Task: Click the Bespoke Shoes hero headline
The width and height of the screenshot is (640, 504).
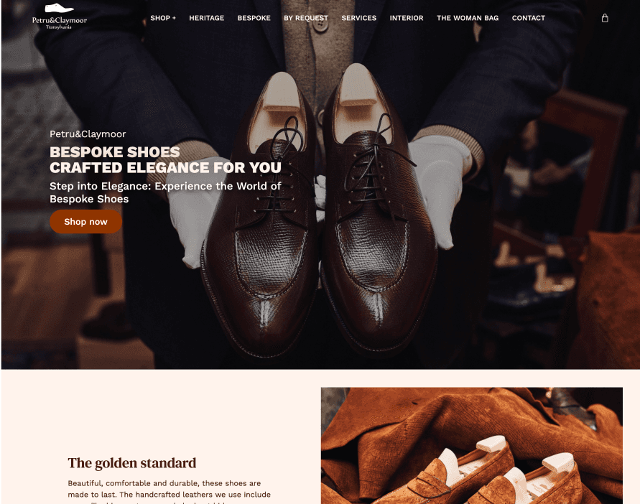Action: [x=115, y=152]
